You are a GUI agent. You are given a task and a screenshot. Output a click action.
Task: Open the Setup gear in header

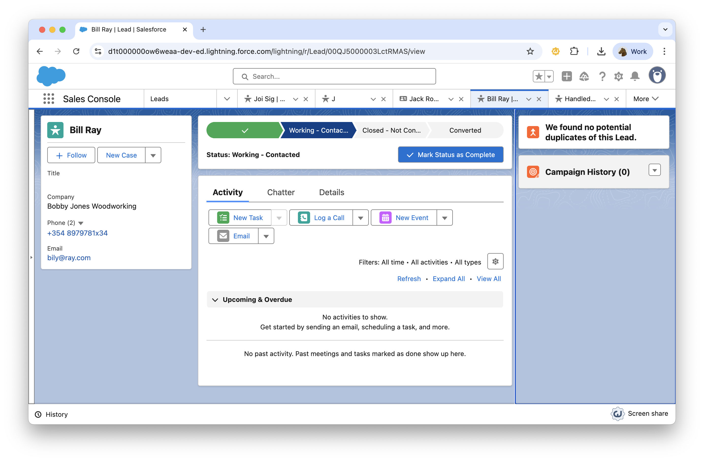pos(618,76)
